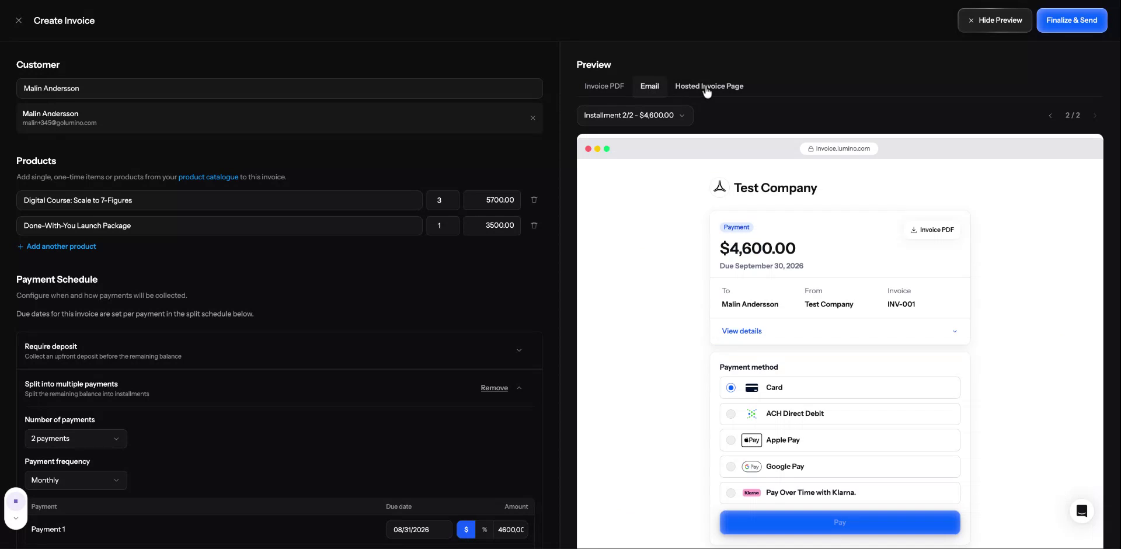
Task: Click the blue Pay button
Action: [x=840, y=523]
